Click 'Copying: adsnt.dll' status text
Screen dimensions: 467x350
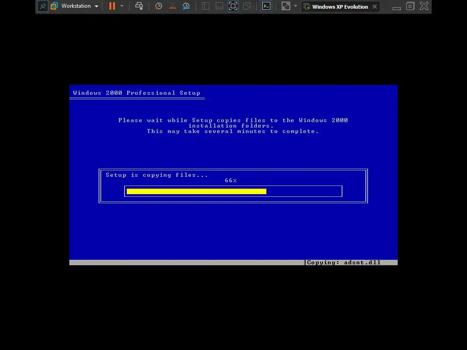(x=344, y=262)
